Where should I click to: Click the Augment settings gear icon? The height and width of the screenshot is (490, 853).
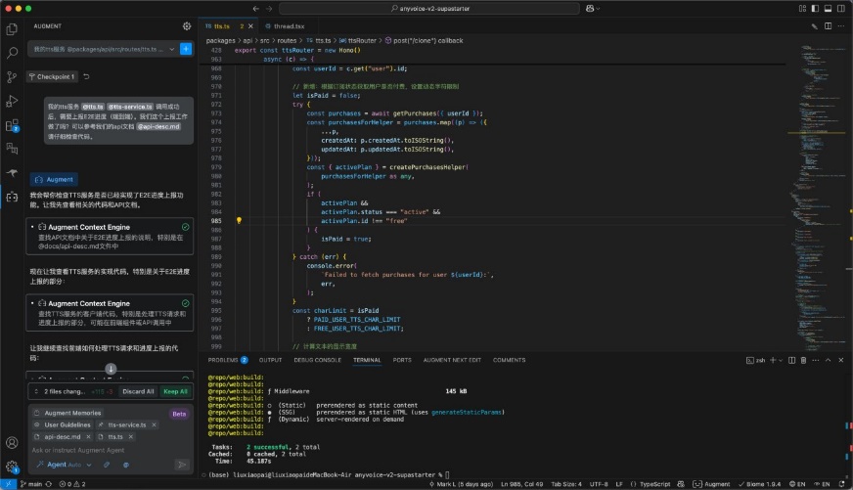point(187,26)
